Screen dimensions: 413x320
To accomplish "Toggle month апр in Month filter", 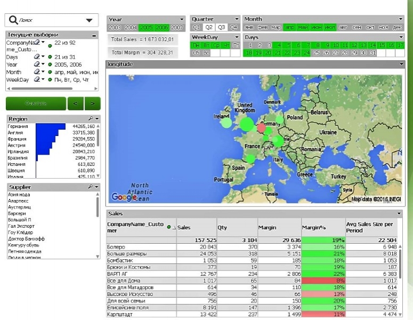I will tap(290, 27).
